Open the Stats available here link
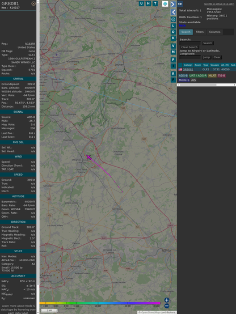 182,26
